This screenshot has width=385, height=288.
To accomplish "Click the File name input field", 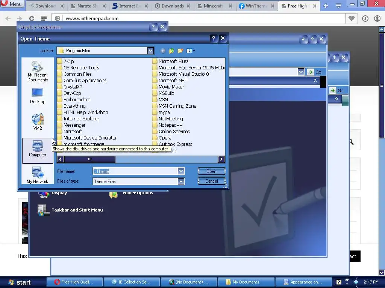I will coord(135,171).
